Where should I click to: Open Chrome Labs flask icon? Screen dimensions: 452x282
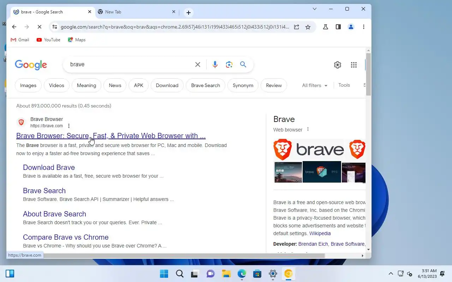[326, 27]
